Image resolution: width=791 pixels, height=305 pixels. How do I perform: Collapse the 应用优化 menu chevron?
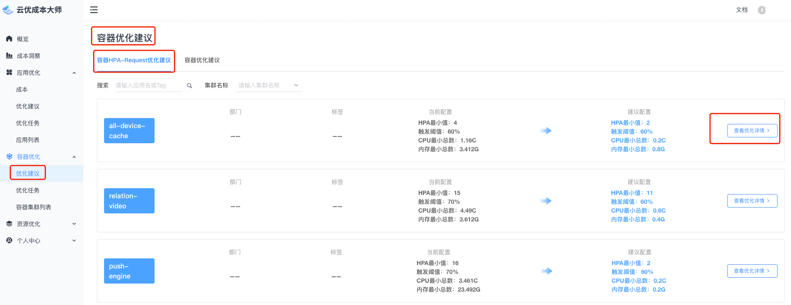[74, 73]
